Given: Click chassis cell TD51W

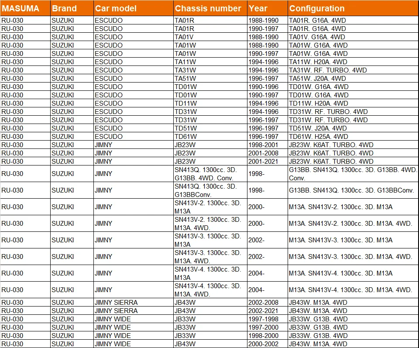Looking at the screenshot, I should (x=210, y=128).
